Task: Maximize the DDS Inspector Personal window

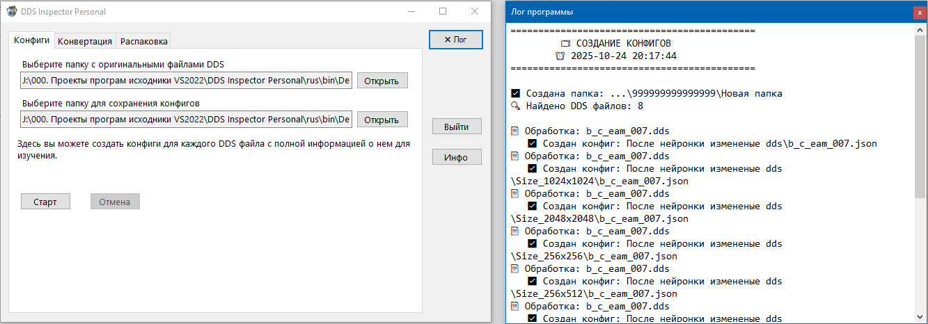Action: (x=443, y=12)
